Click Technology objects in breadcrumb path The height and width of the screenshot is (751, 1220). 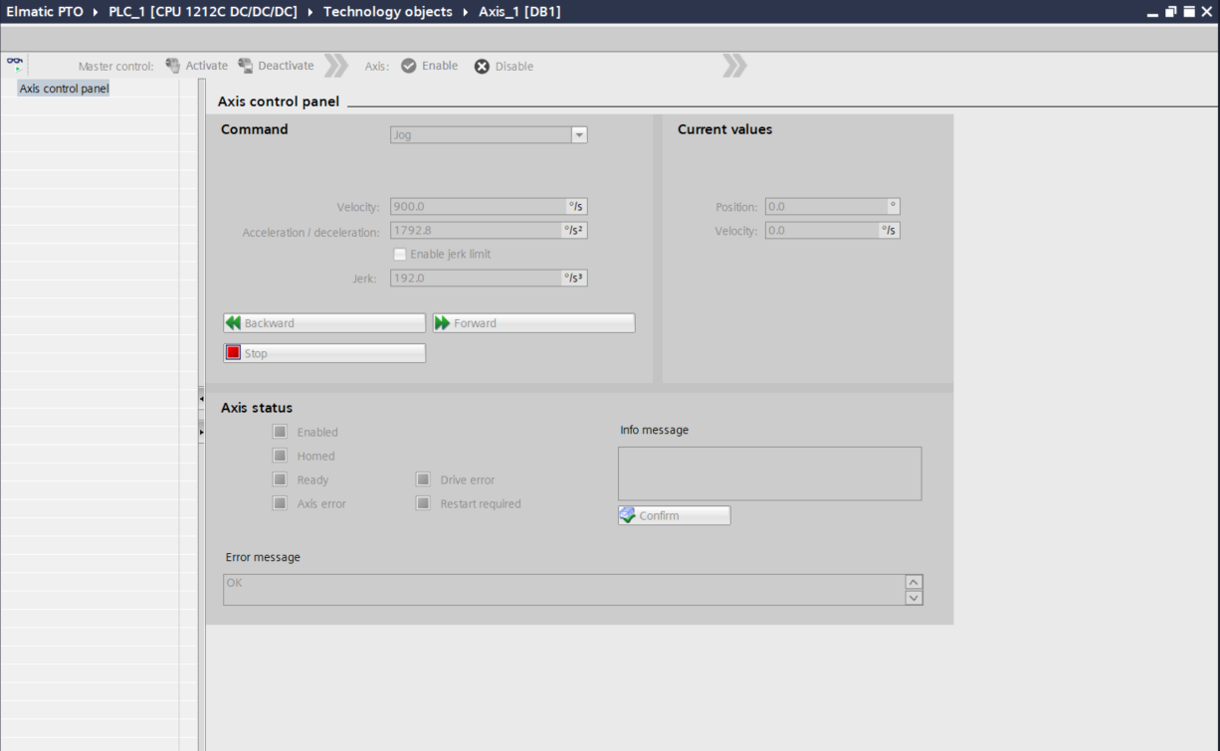point(387,12)
